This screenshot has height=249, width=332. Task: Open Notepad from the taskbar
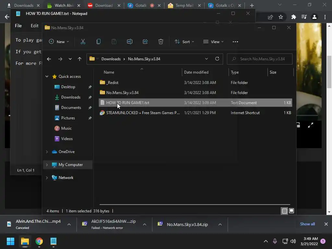(53, 241)
